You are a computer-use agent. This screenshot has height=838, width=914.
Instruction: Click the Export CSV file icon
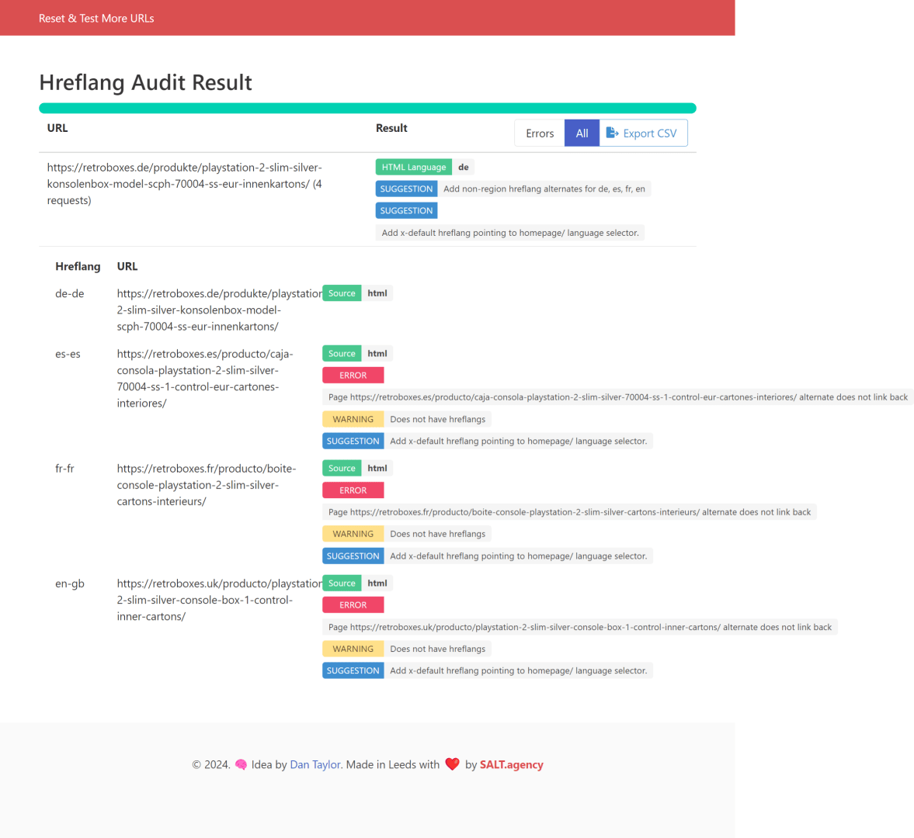(611, 133)
